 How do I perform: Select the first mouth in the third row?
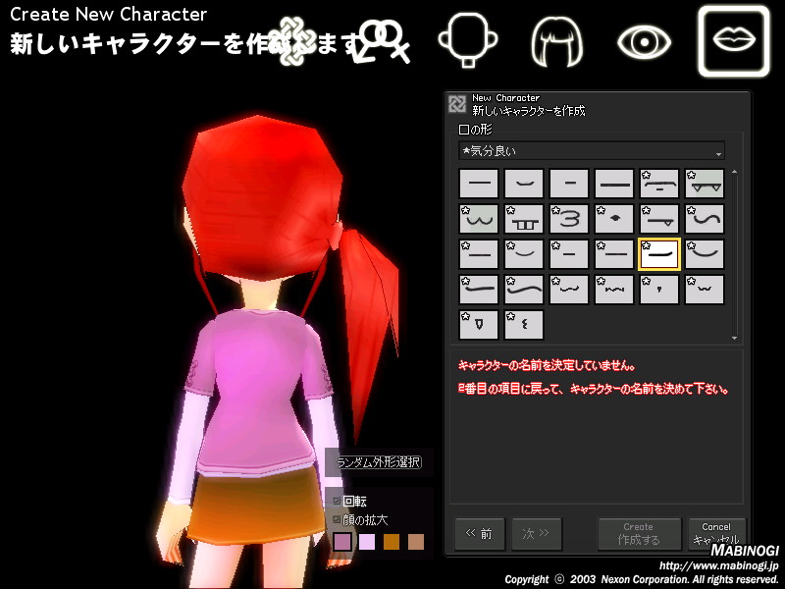(479, 254)
